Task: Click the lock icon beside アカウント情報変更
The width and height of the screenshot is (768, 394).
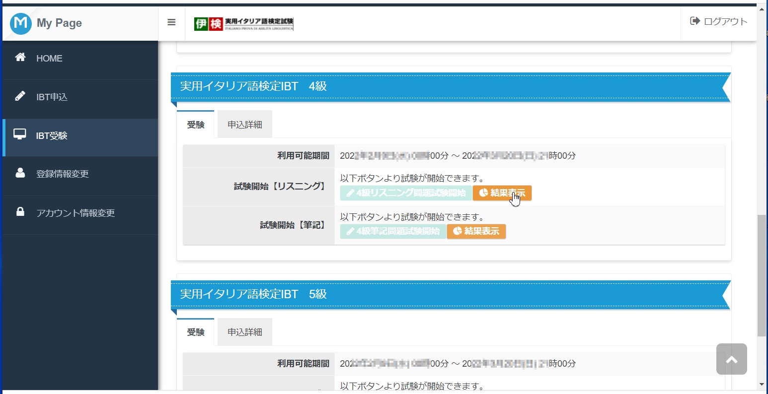Action: tap(20, 211)
